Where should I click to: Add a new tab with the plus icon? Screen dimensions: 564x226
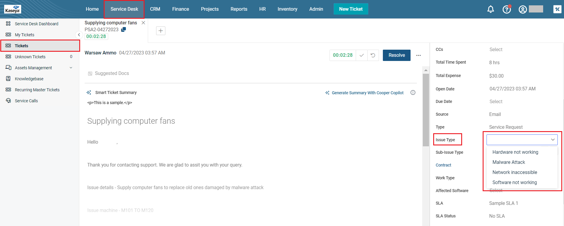pyautogui.click(x=161, y=31)
